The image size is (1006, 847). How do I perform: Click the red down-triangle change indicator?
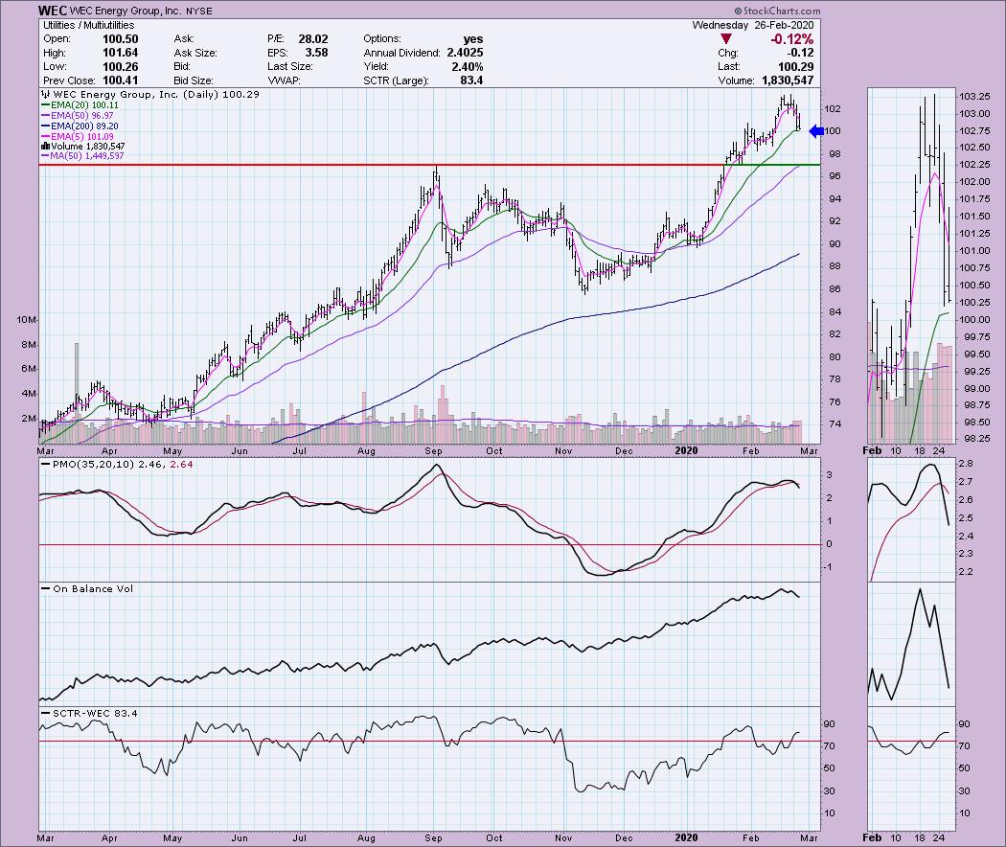pos(726,39)
